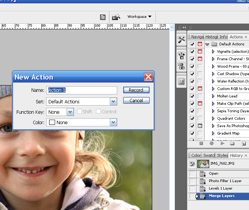The width and height of the screenshot is (249, 210).
Task: Close the History panel tab
Action: click(x=246, y=155)
